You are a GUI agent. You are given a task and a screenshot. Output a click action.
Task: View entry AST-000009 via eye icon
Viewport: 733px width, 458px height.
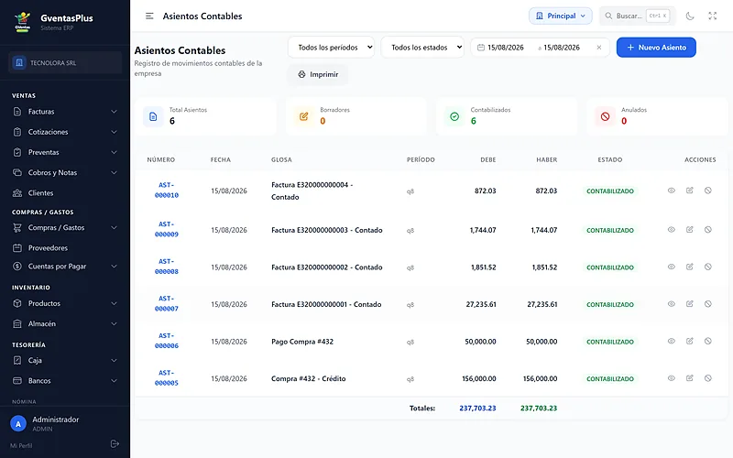pyautogui.click(x=672, y=230)
